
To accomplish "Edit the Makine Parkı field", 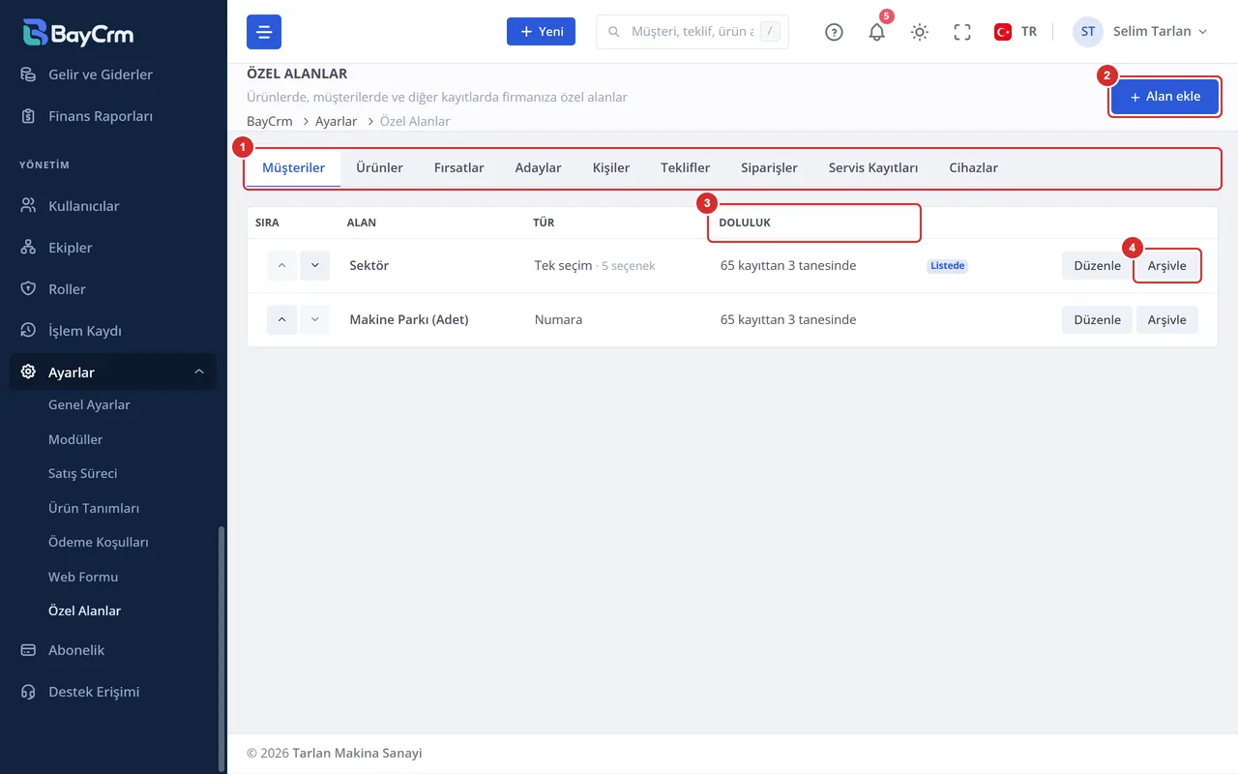I will coord(1097,319).
